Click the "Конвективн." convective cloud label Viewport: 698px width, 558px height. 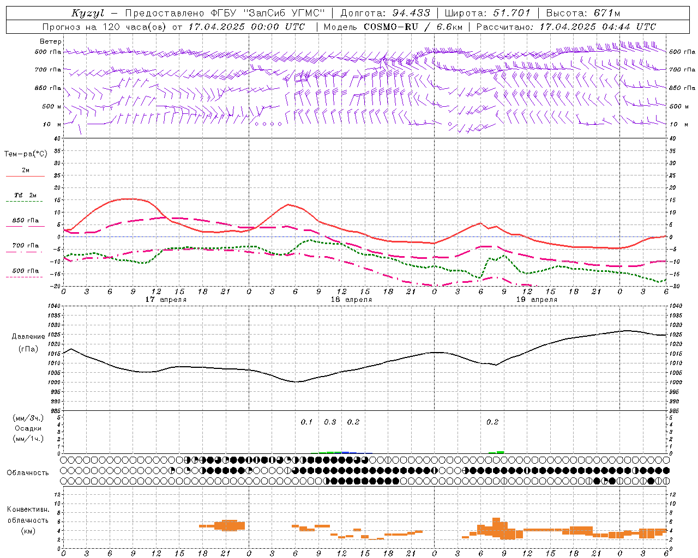[x=28, y=510]
